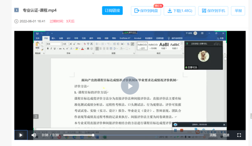Image resolution: width=252 pixels, height=146 pixels.
Task: Click the 订阅链接 button
Action: [x=112, y=11]
